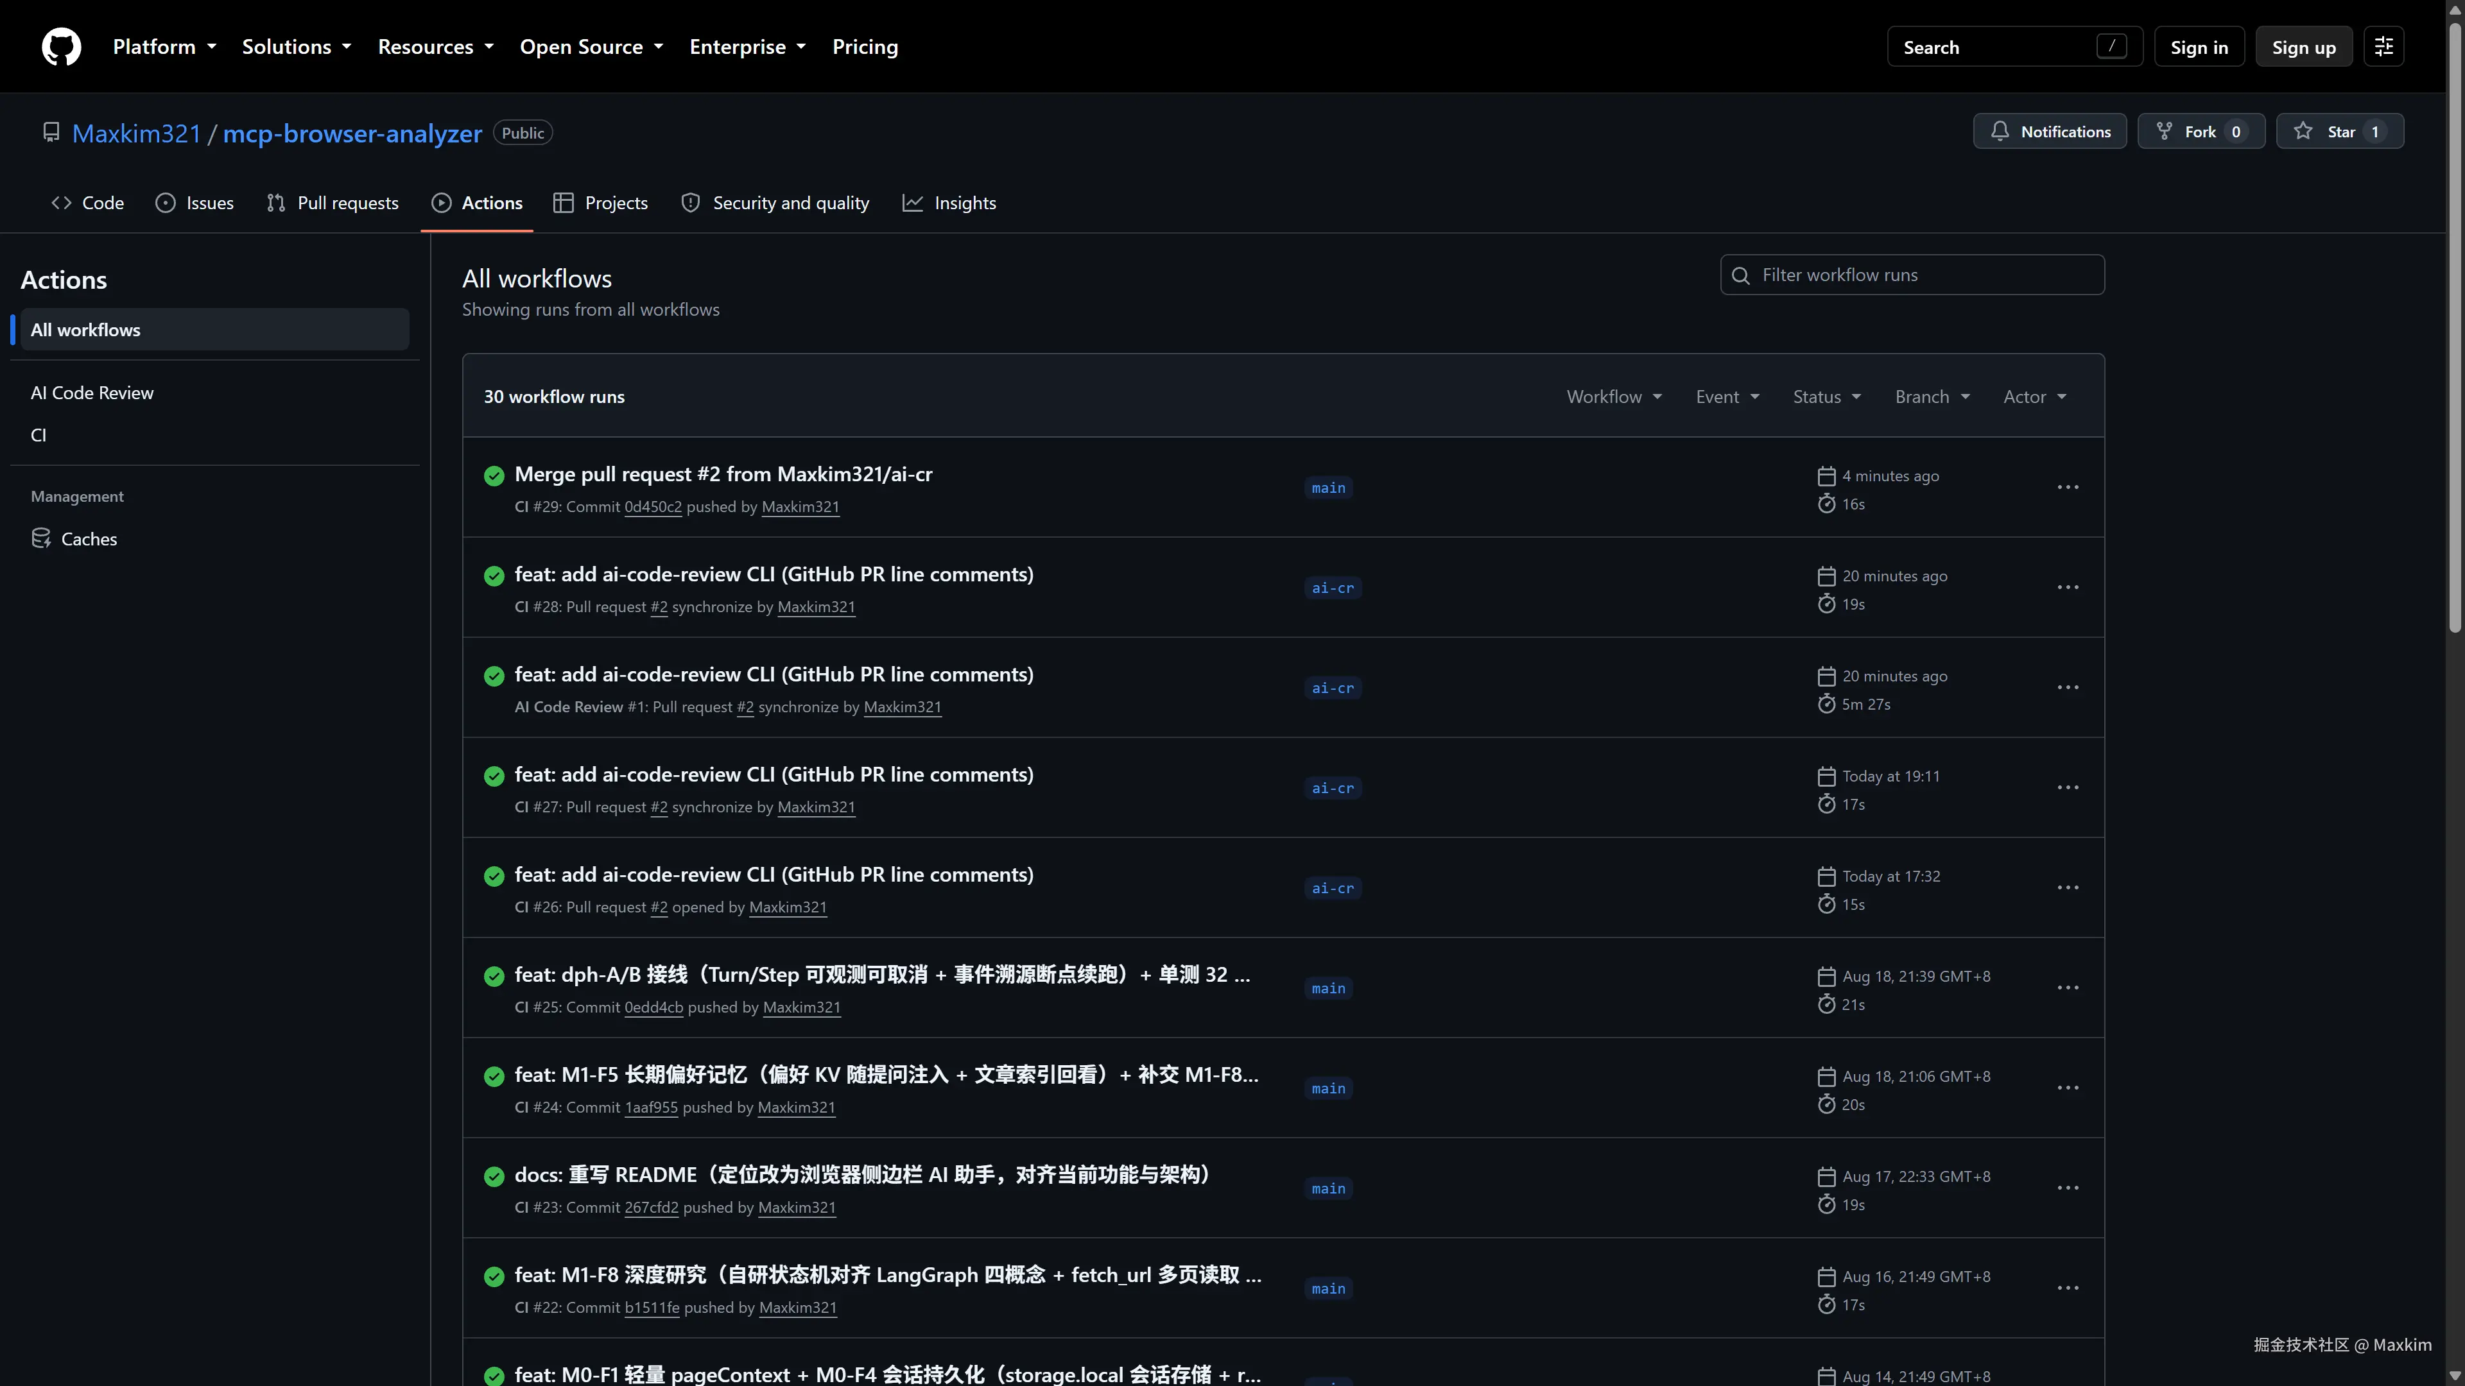Viewport: 2465px width, 1386px height.
Task: Open the more options menu for CI #25
Action: coord(2068,987)
